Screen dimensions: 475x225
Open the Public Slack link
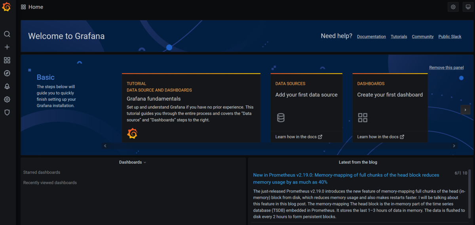[x=450, y=37]
